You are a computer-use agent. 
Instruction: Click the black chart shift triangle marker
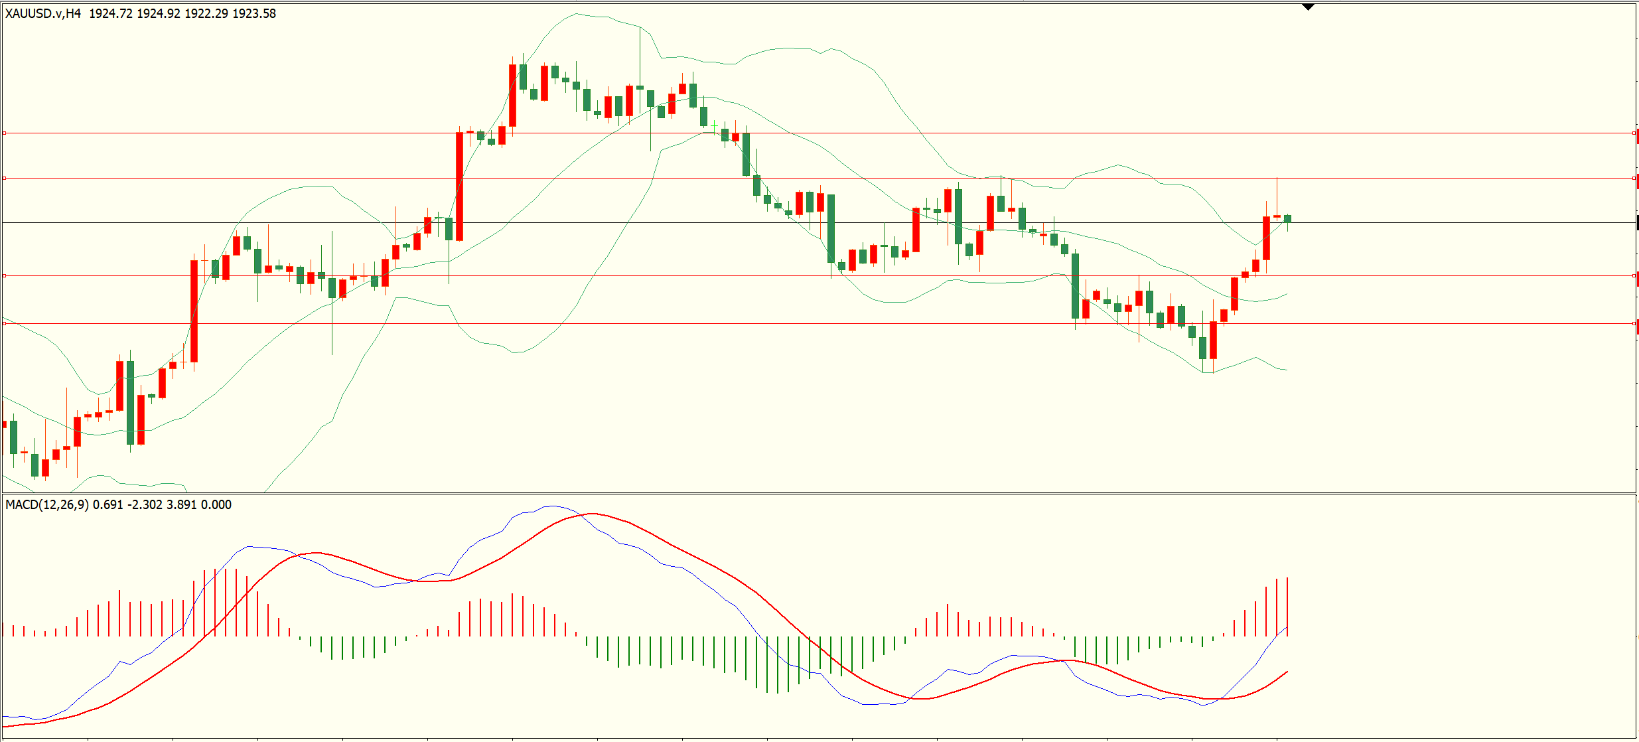click(x=1308, y=7)
